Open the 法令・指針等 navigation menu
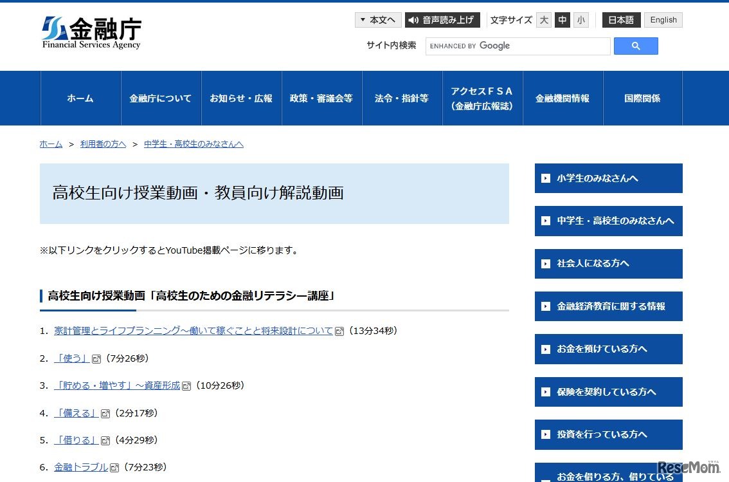This screenshot has width=729, height=482. (x=402, y=98)
